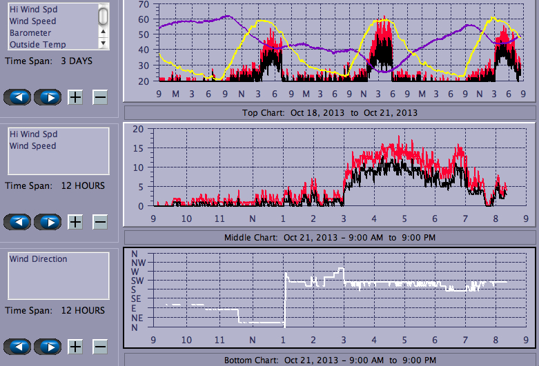This screenshot has height=366, width=539.
Task: Select Barometer in the top chart list
Action: tap(30, 32)
